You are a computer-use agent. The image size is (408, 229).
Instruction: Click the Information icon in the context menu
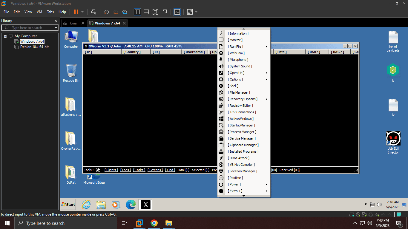point(221,33)
